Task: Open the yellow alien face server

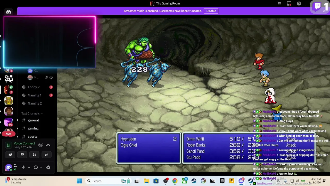Action: (x=9, y=100)
